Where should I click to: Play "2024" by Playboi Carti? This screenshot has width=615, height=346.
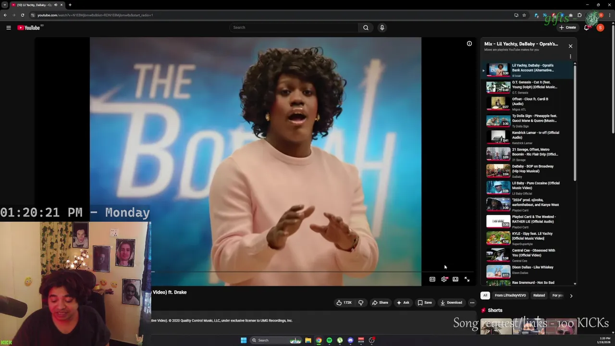pyautogui.click(x=528, y=205)
